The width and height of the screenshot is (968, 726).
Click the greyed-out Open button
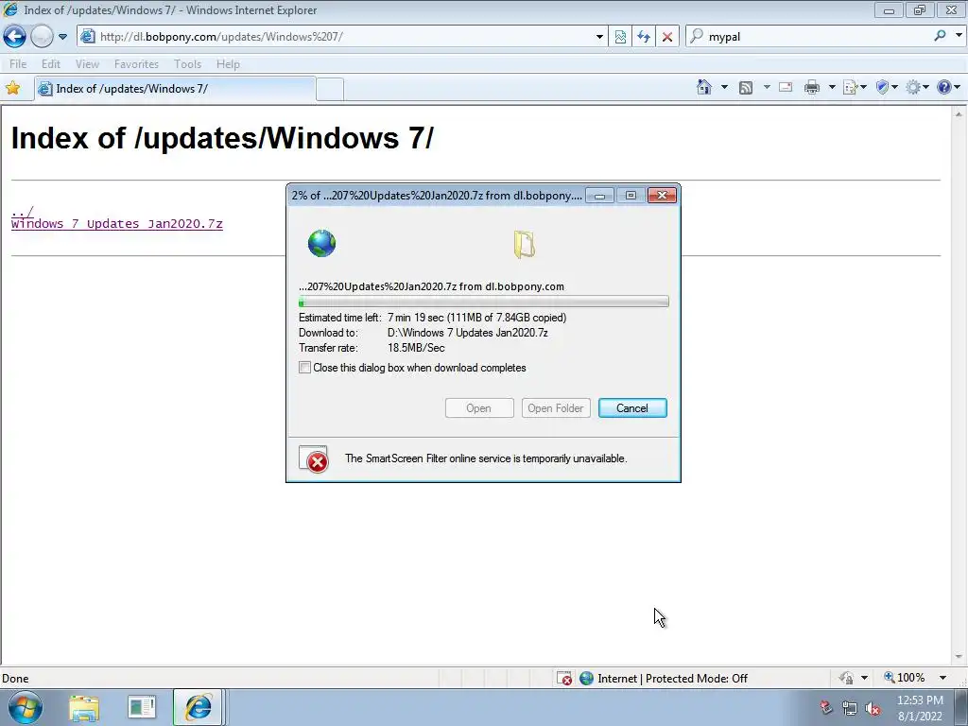(x=479, y=408)
